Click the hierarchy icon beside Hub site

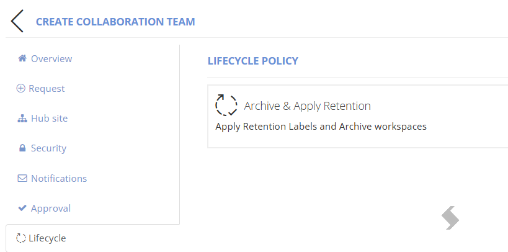pyautogui.click(x=22, y=119)
